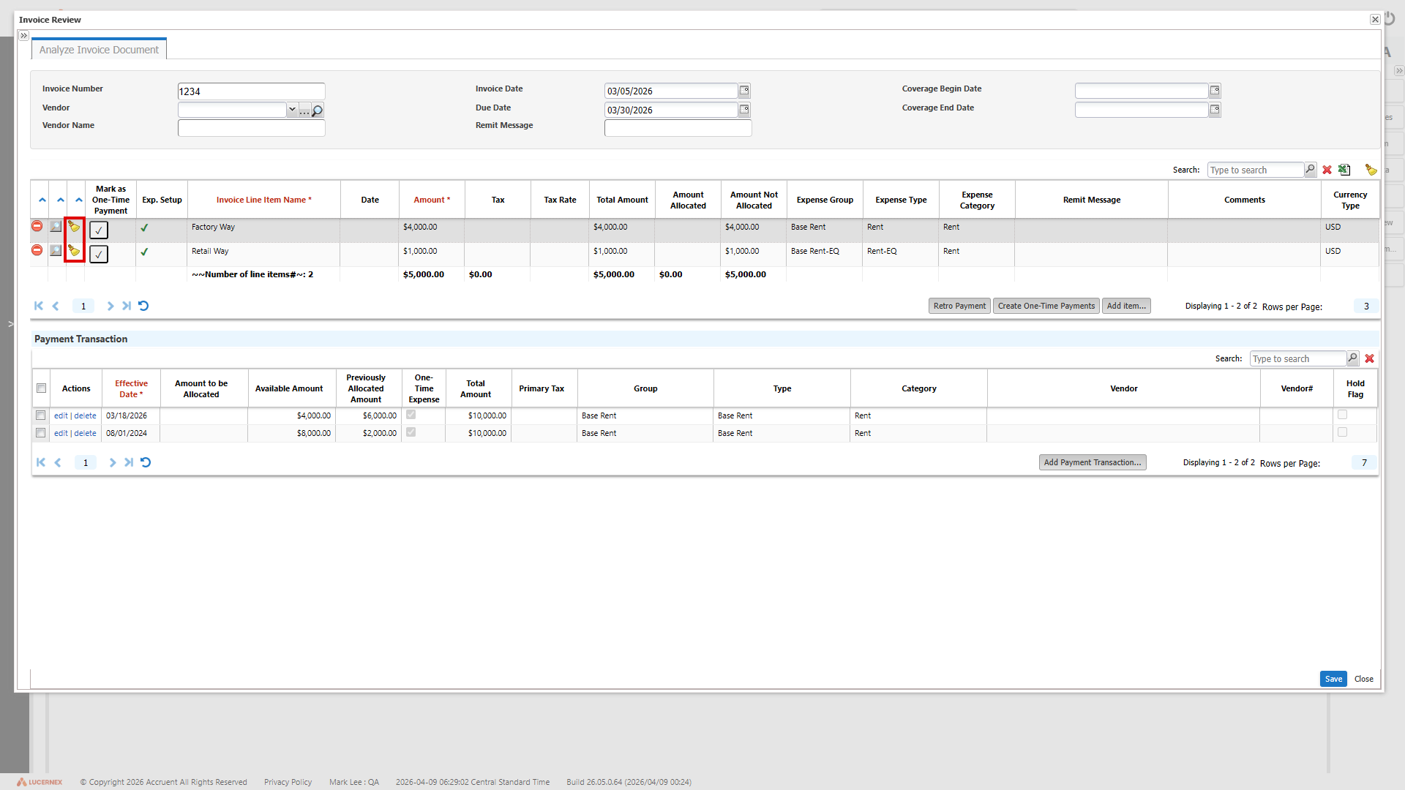The width and height of the screenshot is (1405, 790).
Task: Remove the Retail Way line item
Action: point(37,250)
